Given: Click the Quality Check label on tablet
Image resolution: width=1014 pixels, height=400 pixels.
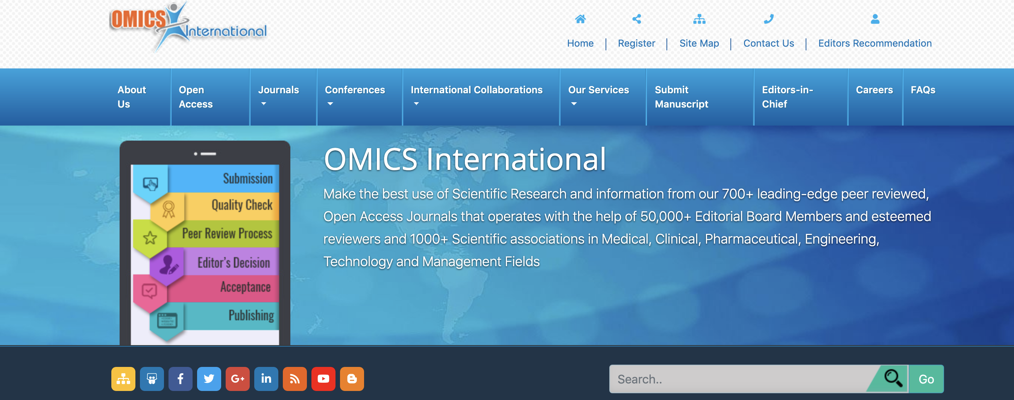Looking at the screenshot, I should point(242,205).
